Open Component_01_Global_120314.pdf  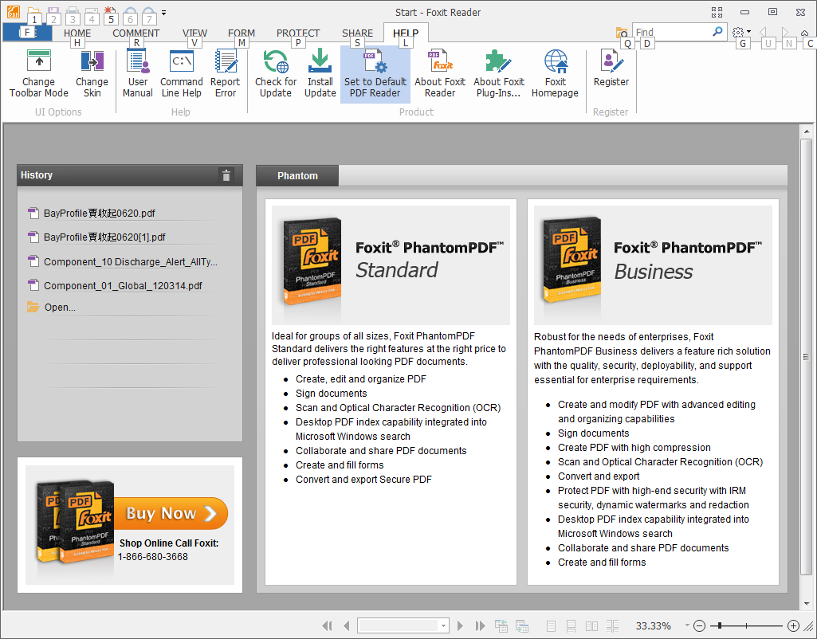click(123, 285)
